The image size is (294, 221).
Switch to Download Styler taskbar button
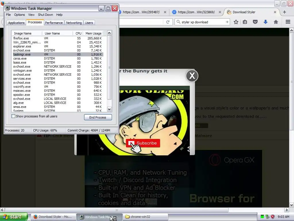click(x=53, y=217)
